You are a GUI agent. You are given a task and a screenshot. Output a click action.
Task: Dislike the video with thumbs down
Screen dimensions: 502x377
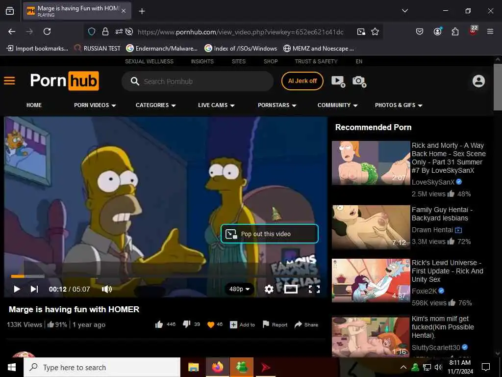tap(186, 324)
